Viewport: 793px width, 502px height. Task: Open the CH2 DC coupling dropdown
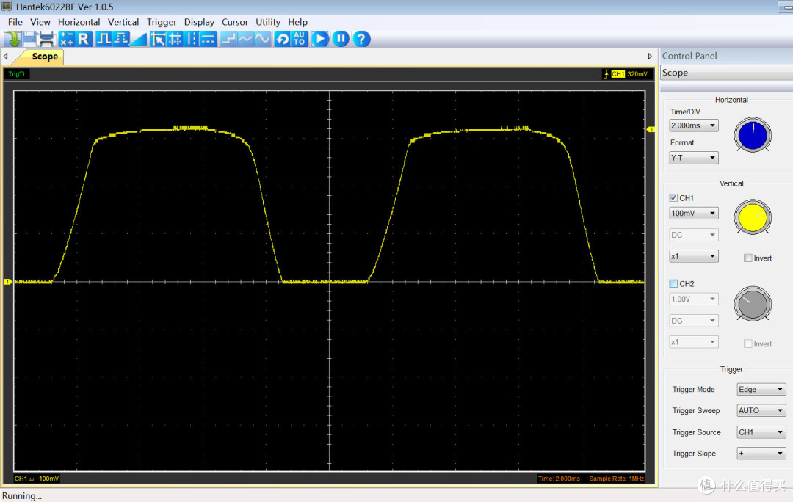tap(693, 321)
